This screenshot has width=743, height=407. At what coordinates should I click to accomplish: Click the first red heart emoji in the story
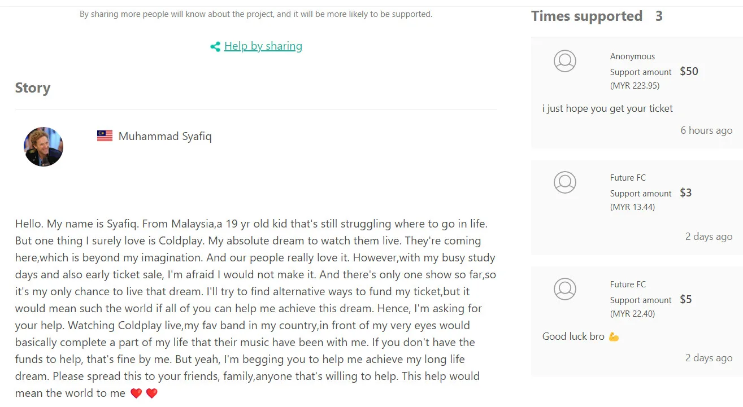click(136, 393)
